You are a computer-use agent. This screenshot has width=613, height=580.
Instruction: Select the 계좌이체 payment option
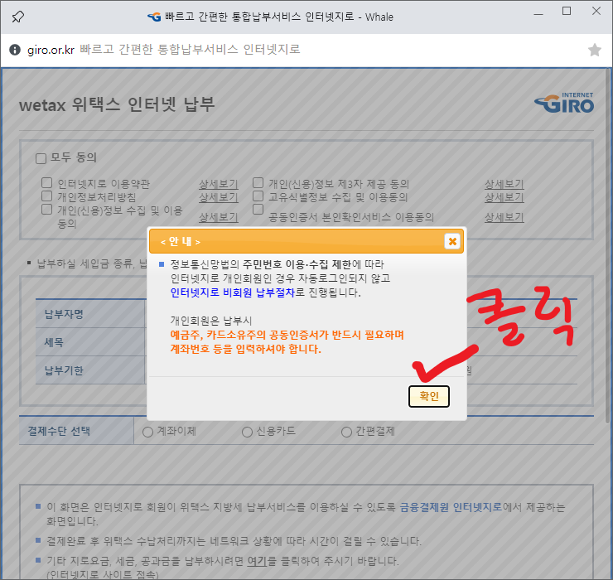pyautogui.click(x=147, y=432)
